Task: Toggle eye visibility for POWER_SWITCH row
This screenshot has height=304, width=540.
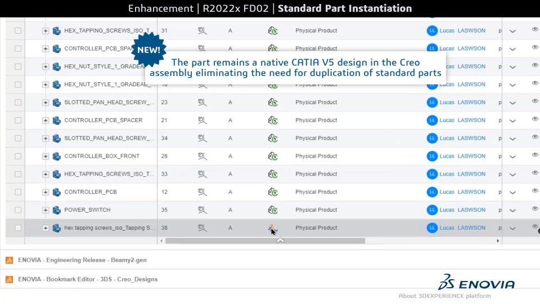Action: (535, 208)
